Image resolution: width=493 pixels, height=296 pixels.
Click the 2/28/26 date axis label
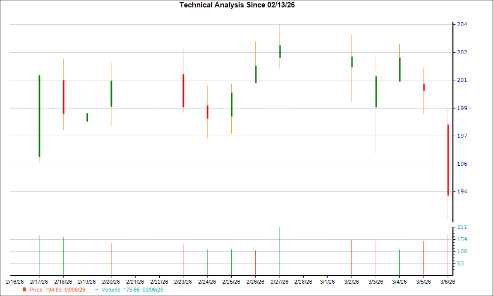pos(303,282)
